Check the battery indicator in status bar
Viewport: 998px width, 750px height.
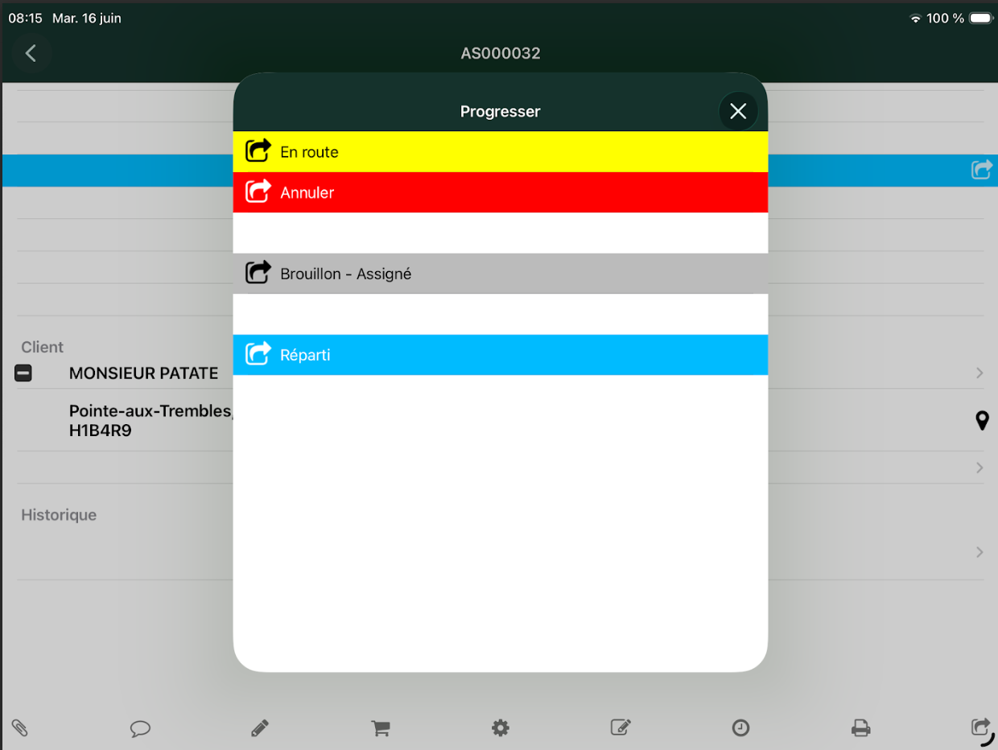981,18
